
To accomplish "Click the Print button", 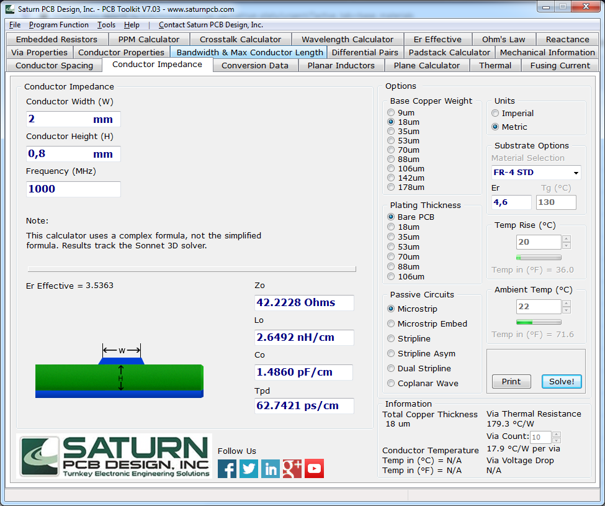I will [511, 382].
